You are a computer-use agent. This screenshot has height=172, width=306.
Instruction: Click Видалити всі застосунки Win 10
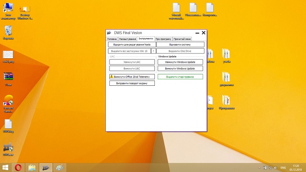[129, 51]
